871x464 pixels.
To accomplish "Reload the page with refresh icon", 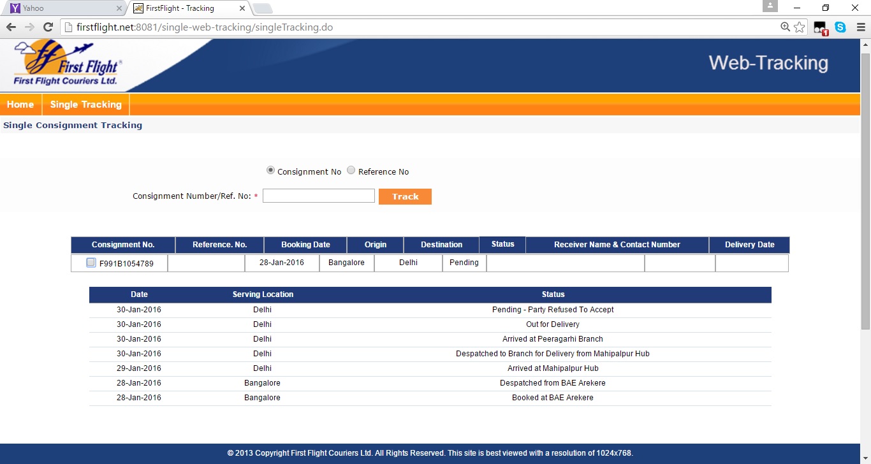I will tap(48, 27).
